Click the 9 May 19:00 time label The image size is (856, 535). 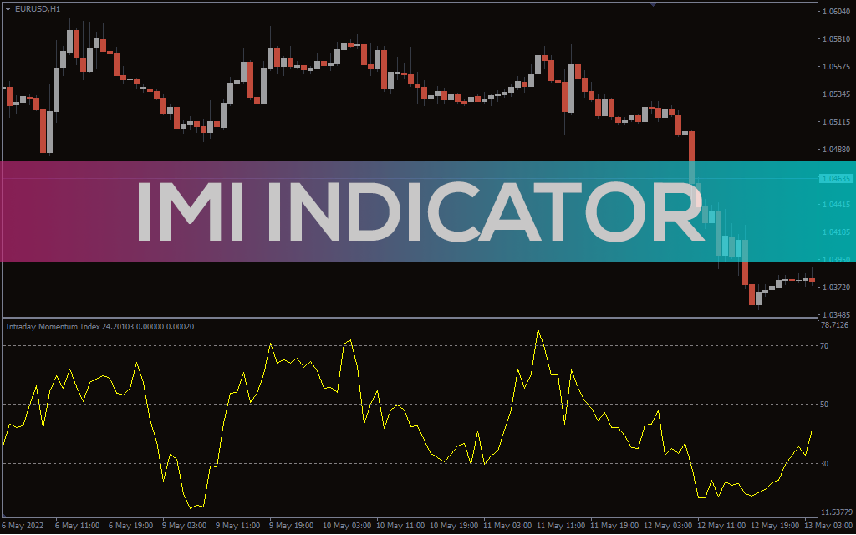click(292, 526)
